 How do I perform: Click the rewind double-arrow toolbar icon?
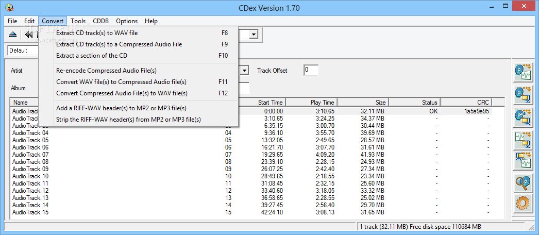coord(29,35)
